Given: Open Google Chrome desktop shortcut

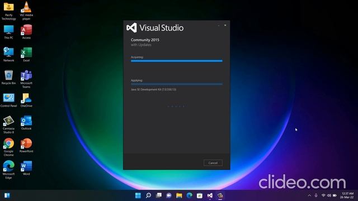Looking at the screenshot, I should pyautogui.click(x=9, y=147).
